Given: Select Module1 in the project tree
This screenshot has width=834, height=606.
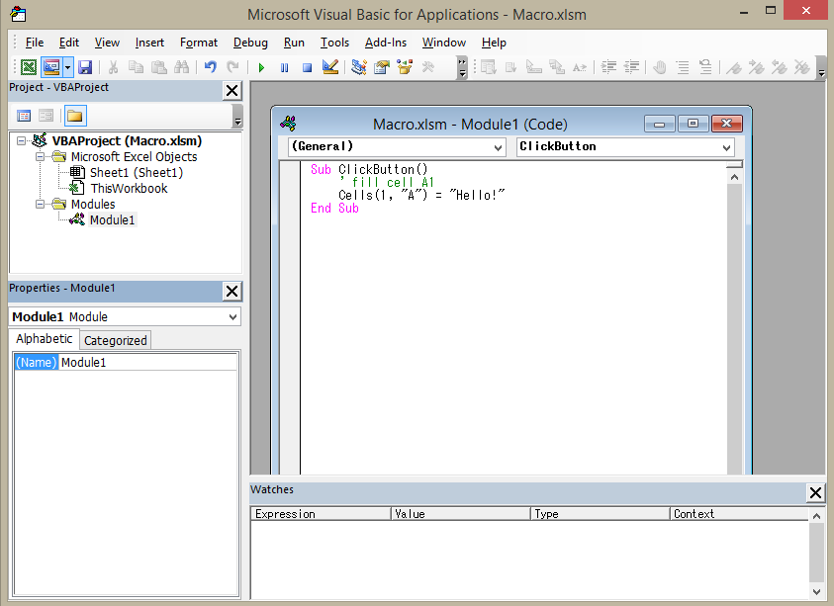Looking at the screenshot, I should 112,220.
